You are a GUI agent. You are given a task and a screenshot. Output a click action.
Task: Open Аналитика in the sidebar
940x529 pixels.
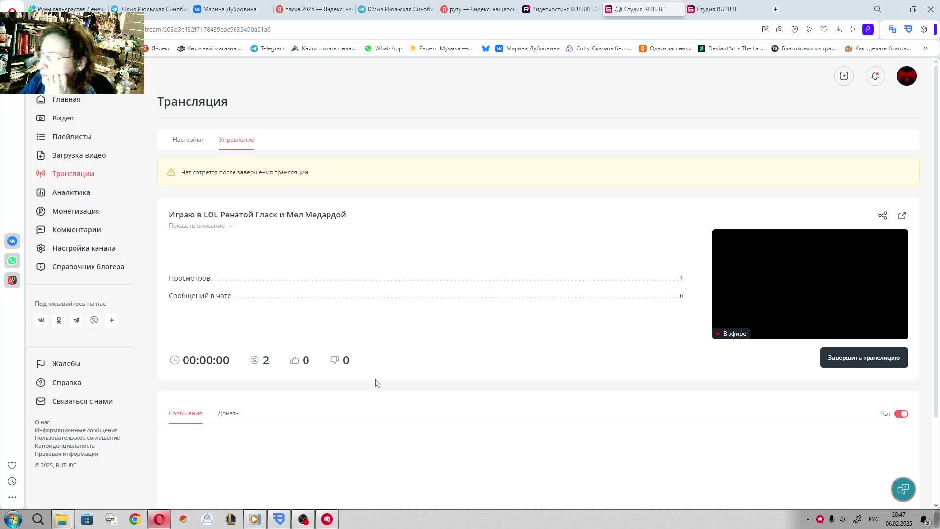[71, 192]
